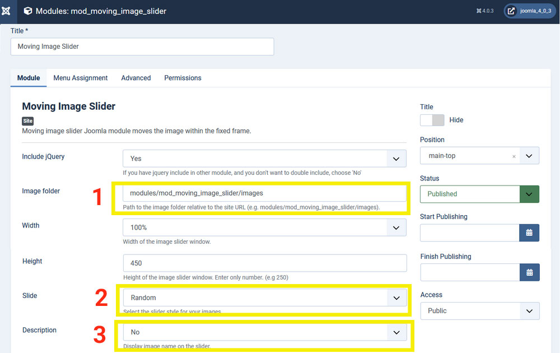560x353 pixels.
Task: Open the Permissions tab
Action: 183,78
